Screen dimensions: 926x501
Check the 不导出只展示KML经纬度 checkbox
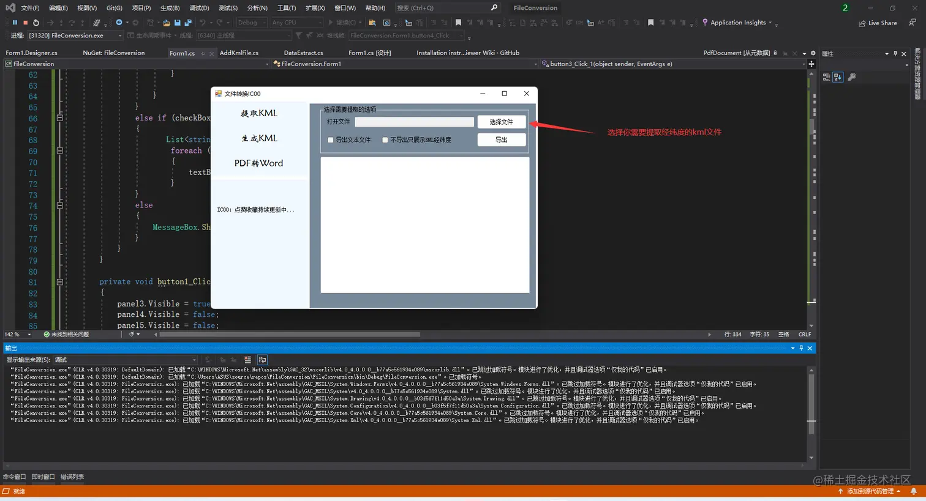coord(385,140)
